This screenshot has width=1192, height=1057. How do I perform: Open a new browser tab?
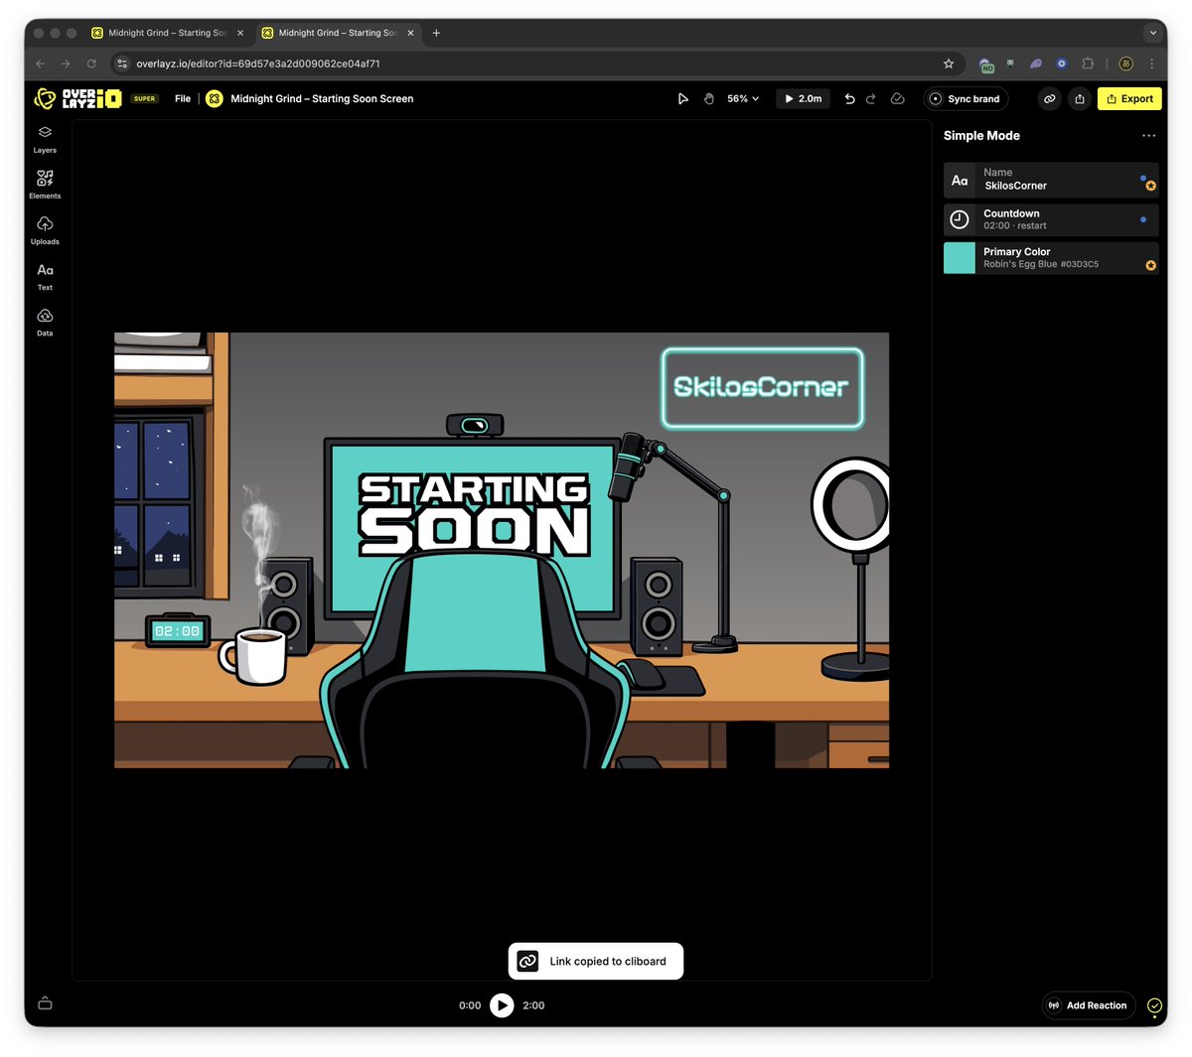point(436,33)
